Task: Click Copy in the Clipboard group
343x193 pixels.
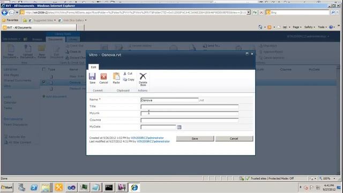Action: [129, 79]
